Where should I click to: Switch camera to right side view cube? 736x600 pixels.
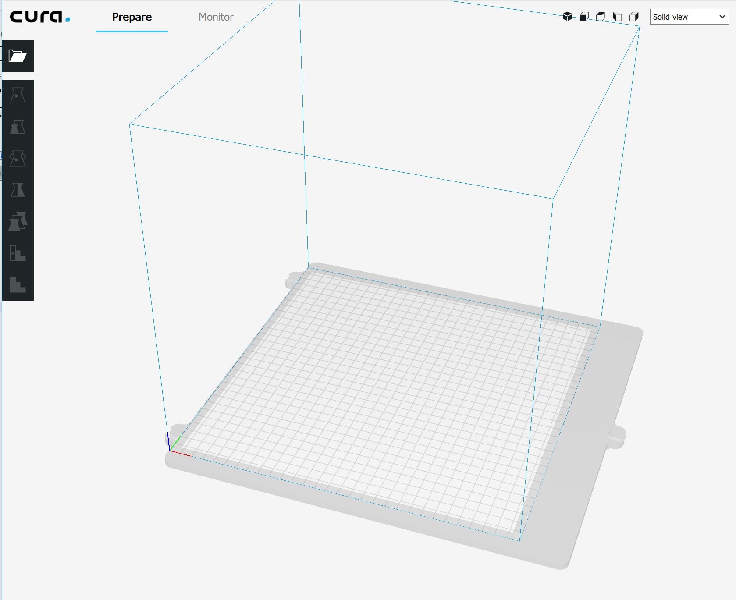[634, 17]
